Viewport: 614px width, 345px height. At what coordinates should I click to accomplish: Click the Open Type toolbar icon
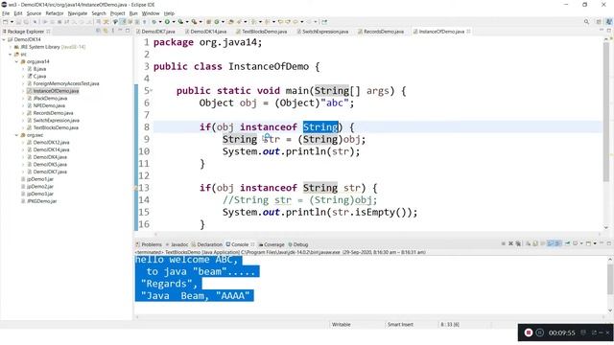231,22
